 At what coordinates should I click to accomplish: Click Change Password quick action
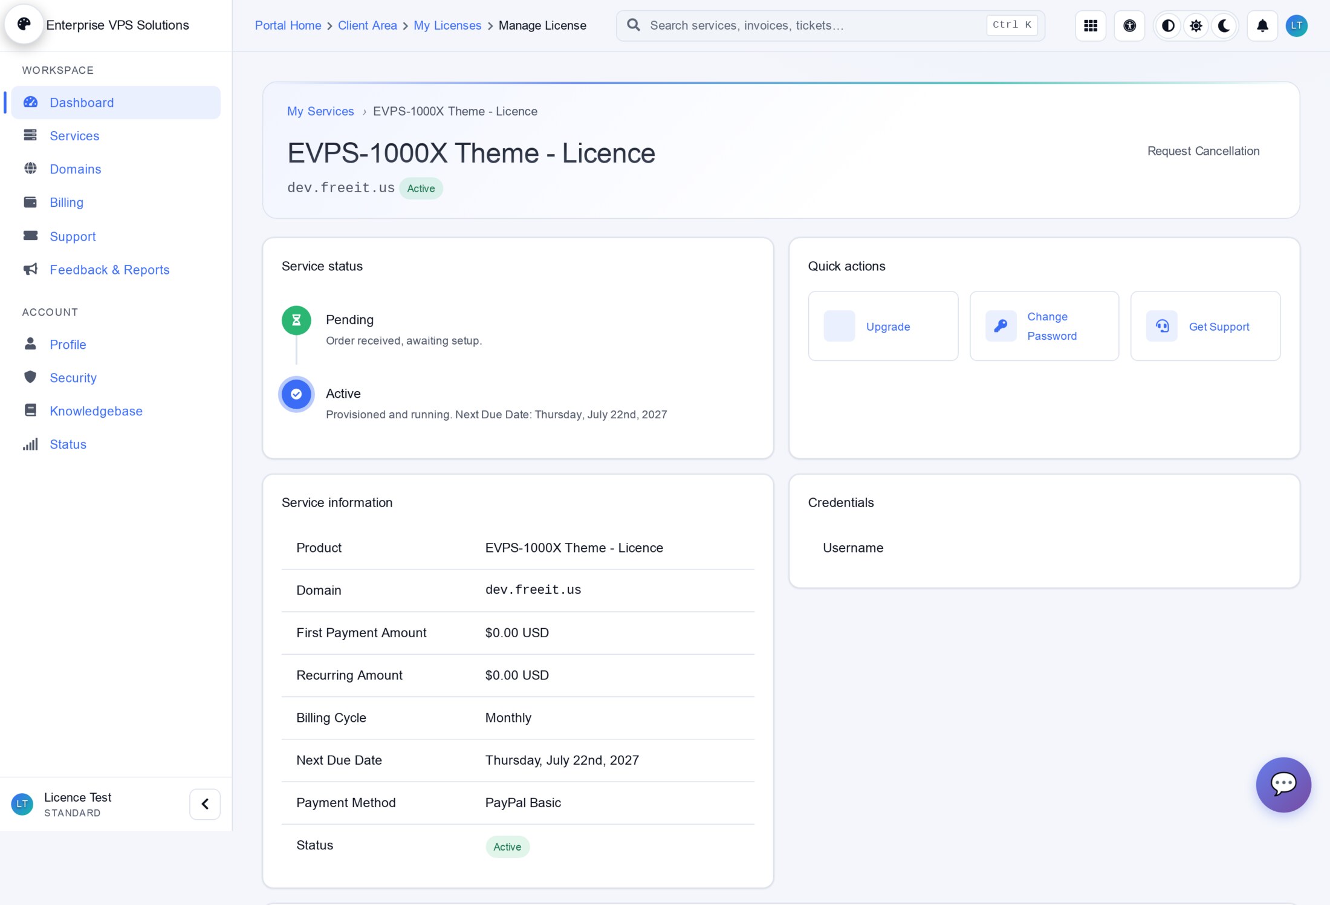[1044, 326]
